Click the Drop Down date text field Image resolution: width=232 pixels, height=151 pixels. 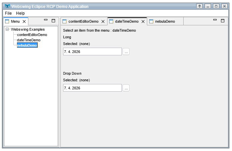click(92, 88)
